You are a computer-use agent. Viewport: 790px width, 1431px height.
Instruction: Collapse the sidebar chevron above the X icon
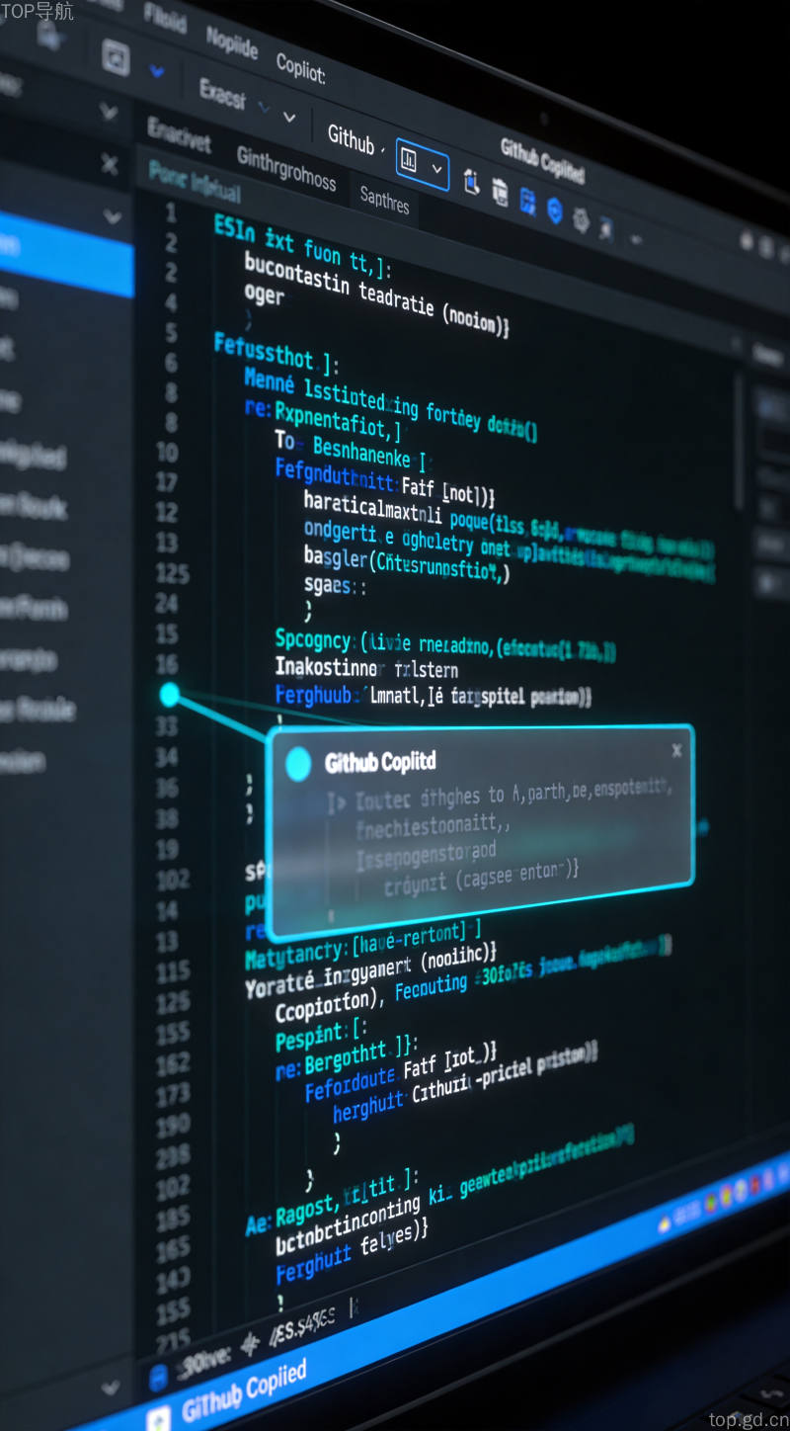pyautogui.click(x=109, y=113)
